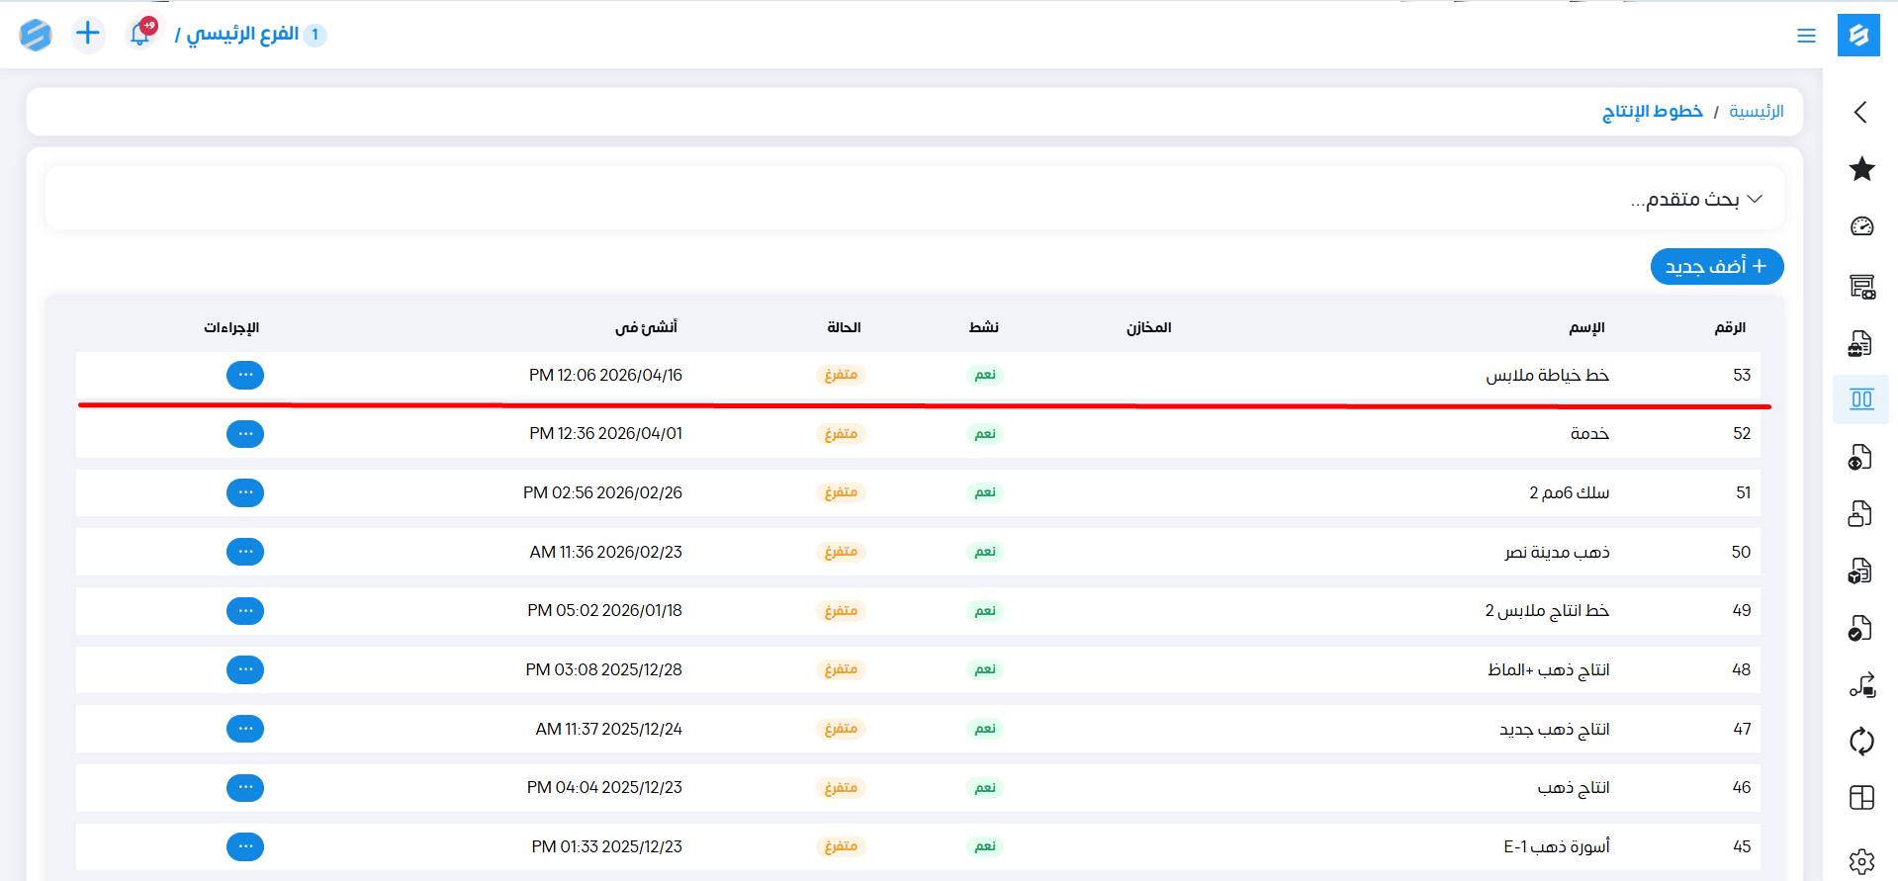Open the routing path icon in sidebar
This screenshot has width=1898, height=881.
click(1861, 684)
